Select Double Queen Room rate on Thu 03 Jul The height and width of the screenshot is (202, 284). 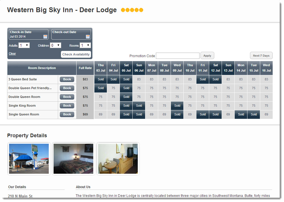pos(101,97)
